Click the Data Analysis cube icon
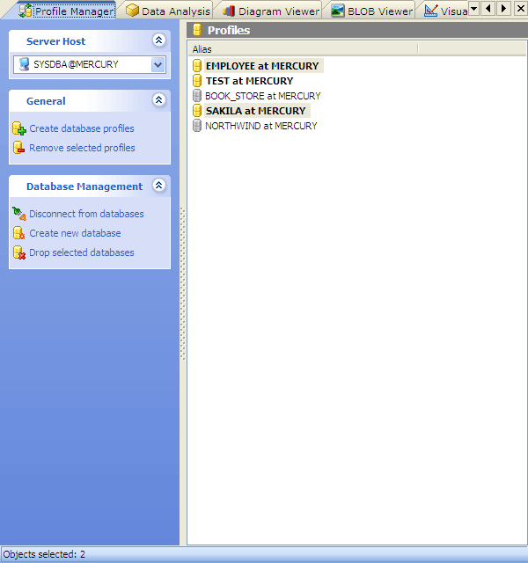This screenshot has width=528, height=563. coord(133,11)
